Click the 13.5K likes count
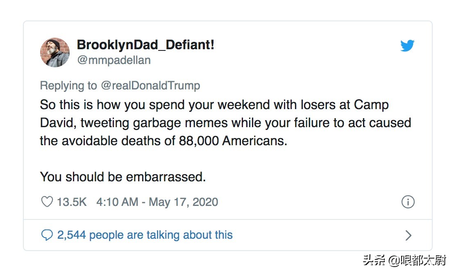Image resolution: width=454 pixels, height=274 pixels. [71, 202]
